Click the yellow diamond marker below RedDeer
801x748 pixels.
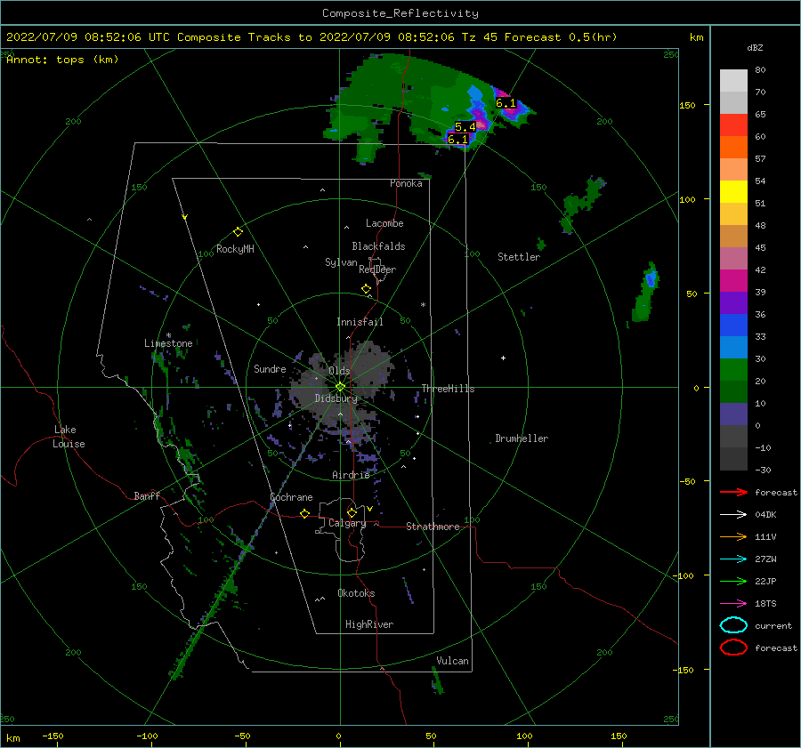tap(366, 289)
